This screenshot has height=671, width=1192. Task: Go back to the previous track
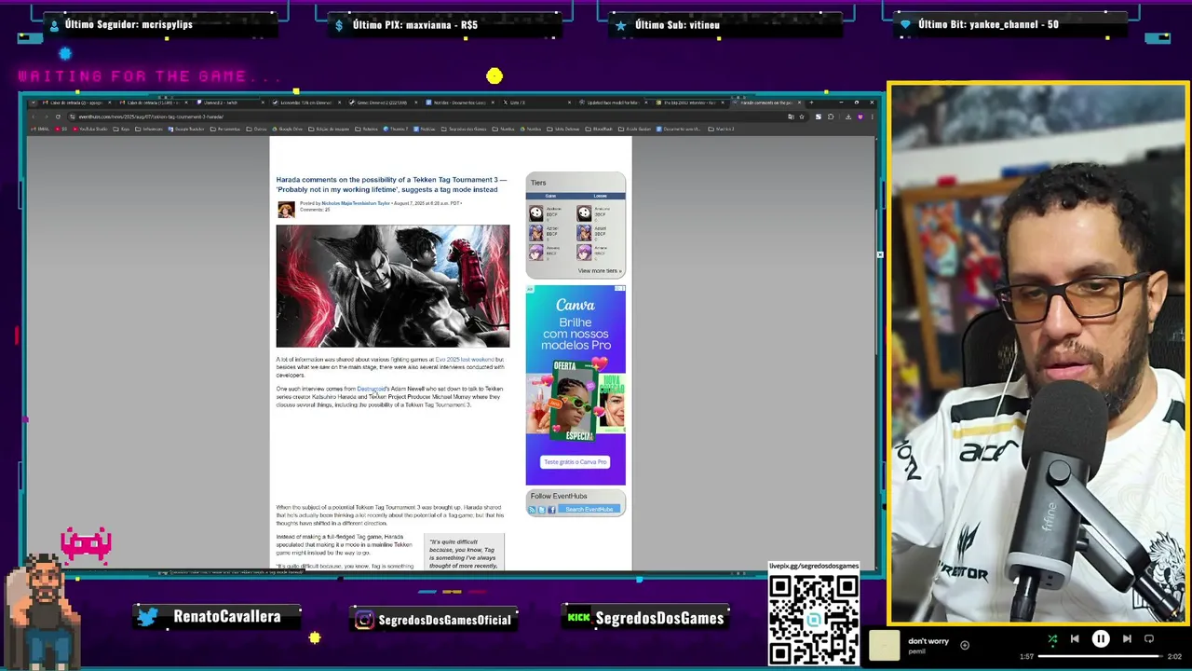pos(1075,639)
